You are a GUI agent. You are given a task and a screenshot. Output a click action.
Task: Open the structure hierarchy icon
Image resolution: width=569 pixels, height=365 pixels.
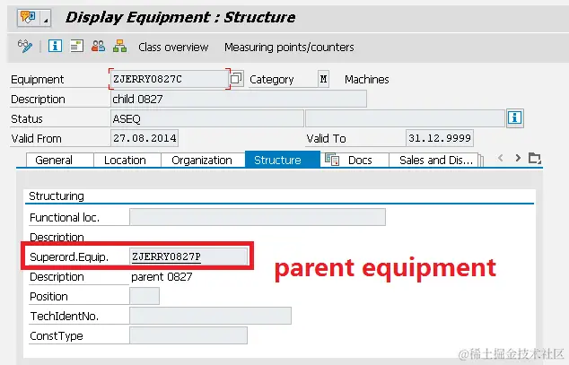point(119,46)
